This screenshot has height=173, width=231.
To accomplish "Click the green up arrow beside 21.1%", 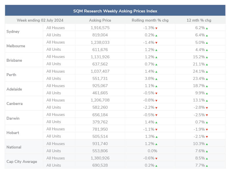I will coord(207,65).
